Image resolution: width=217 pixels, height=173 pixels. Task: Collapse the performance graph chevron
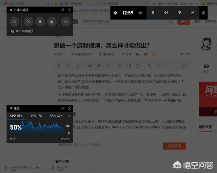click(x=69, y=116)
